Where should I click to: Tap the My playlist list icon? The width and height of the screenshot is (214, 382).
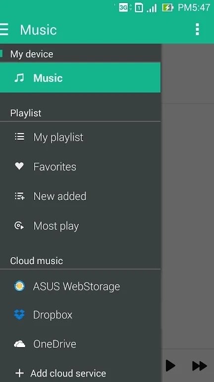click(x=19, y=137)
